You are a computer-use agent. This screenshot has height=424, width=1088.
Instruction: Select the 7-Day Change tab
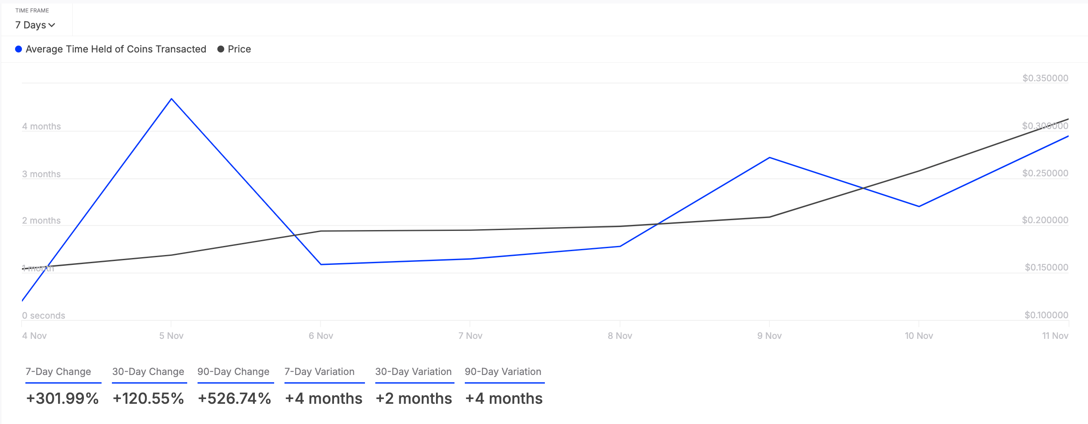[59, 372]
